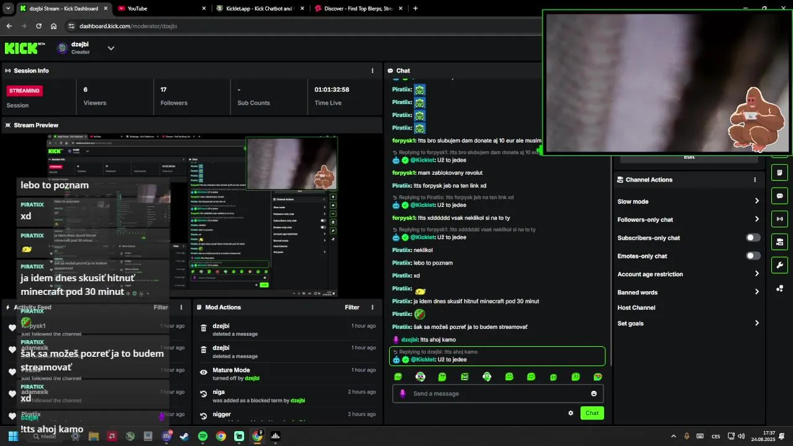
Task: Click the STREAMING session status badge
Action: tap(25, 90)
